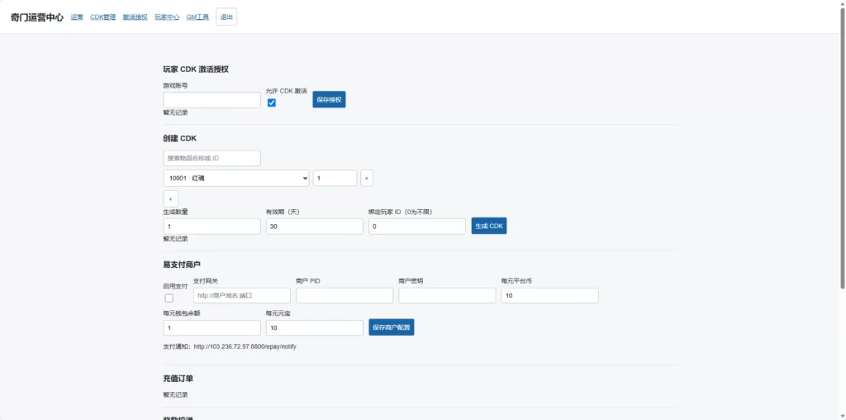Focus the 每元钱包余额 input field
This screenshot has width=846, height=420.
(x=212, y=327)
